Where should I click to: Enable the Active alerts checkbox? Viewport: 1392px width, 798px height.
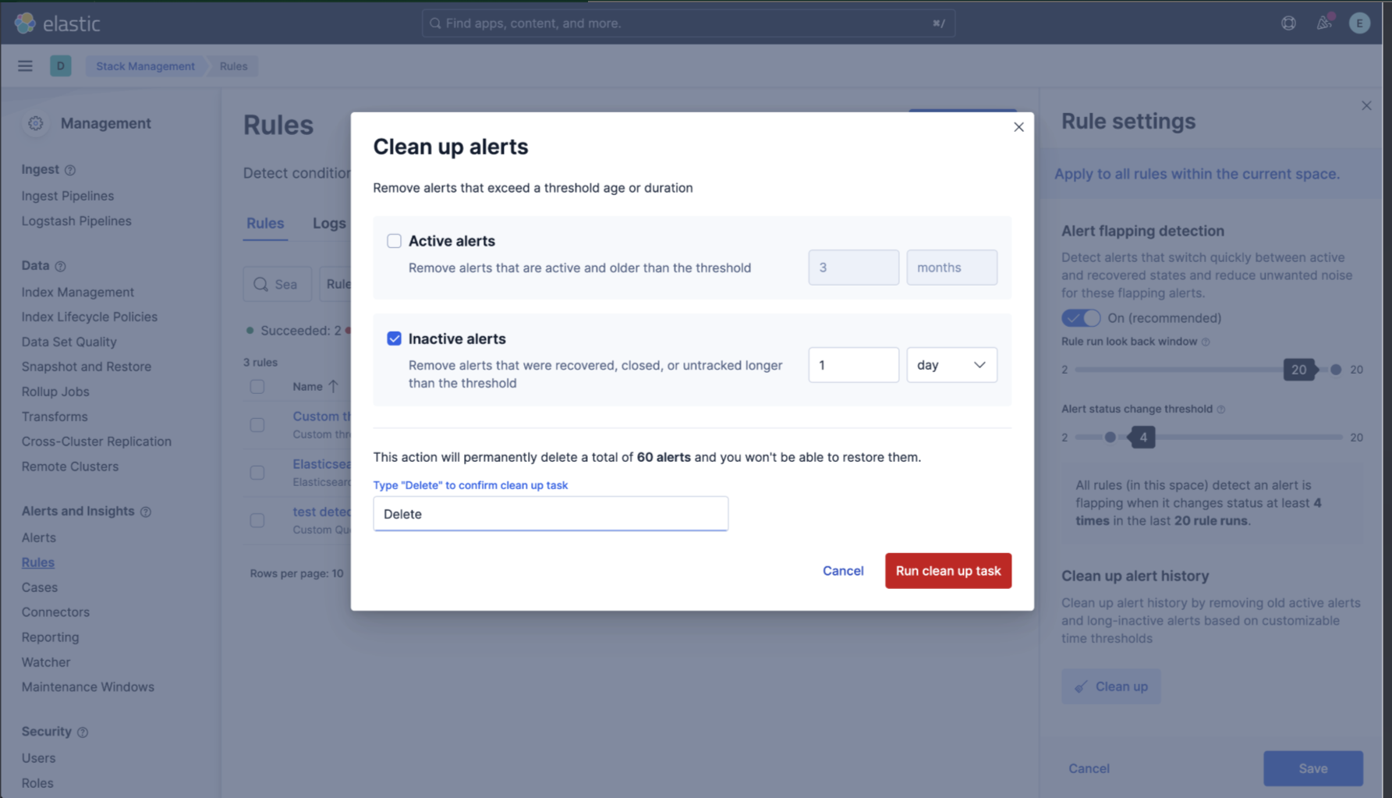click(x=394, y=240)
